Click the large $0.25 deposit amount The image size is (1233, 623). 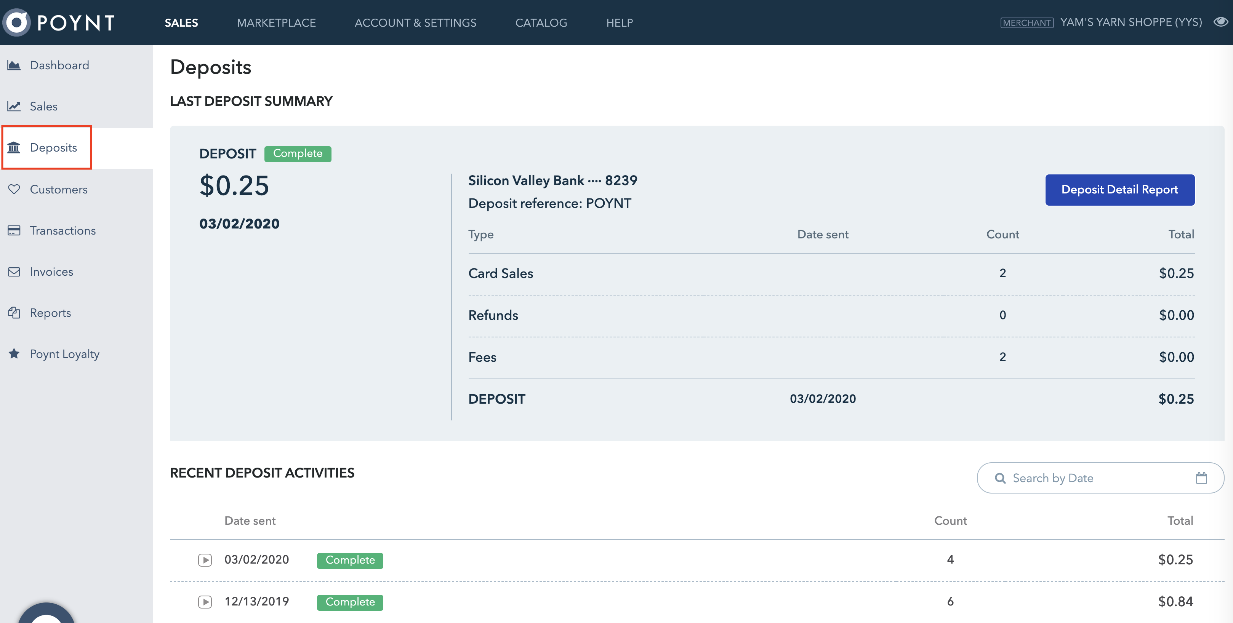coord(234,185)
